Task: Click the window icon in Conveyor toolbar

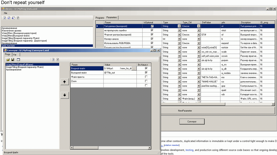Action: tap(18, 60)
